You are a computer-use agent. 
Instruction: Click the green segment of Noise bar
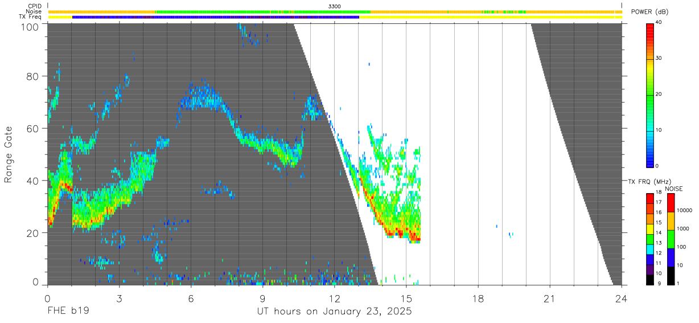point(263,11)
